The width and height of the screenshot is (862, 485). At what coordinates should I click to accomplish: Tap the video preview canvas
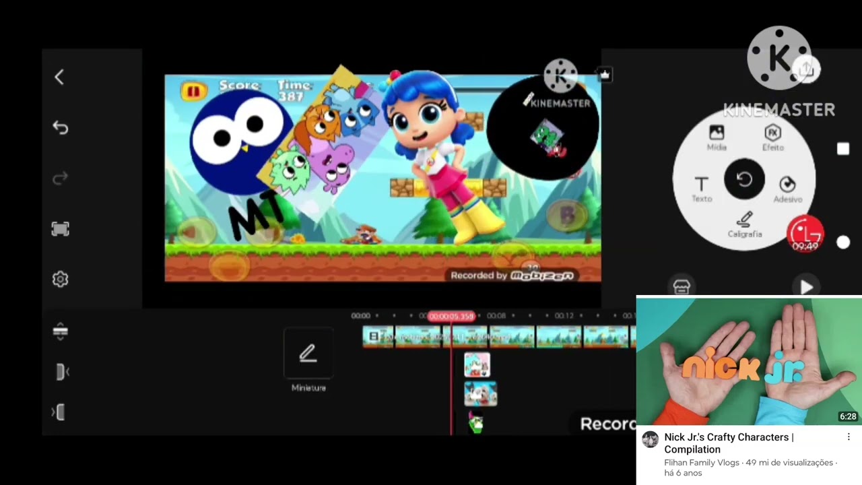tap(383, 178)
